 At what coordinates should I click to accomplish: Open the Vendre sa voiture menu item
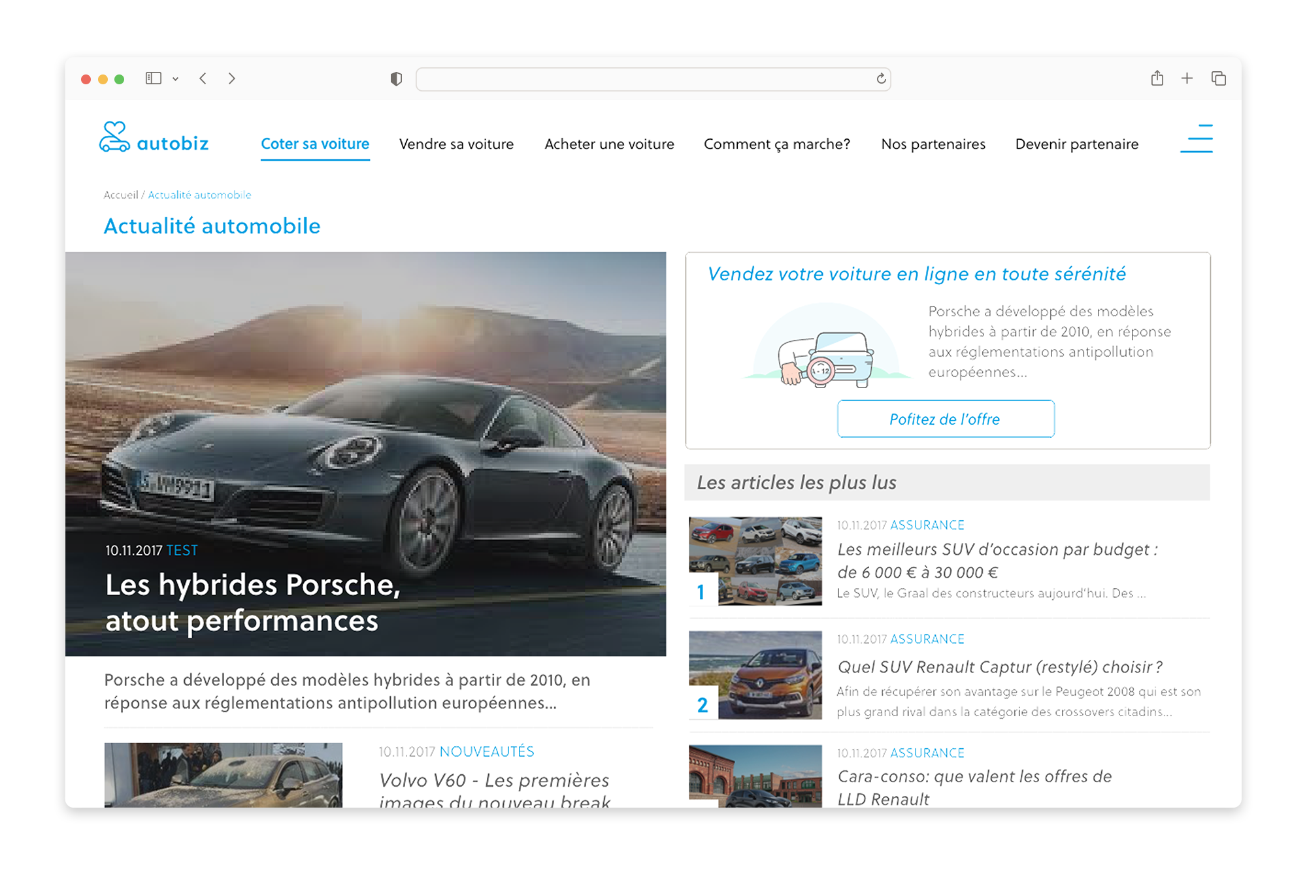point(456,144)
